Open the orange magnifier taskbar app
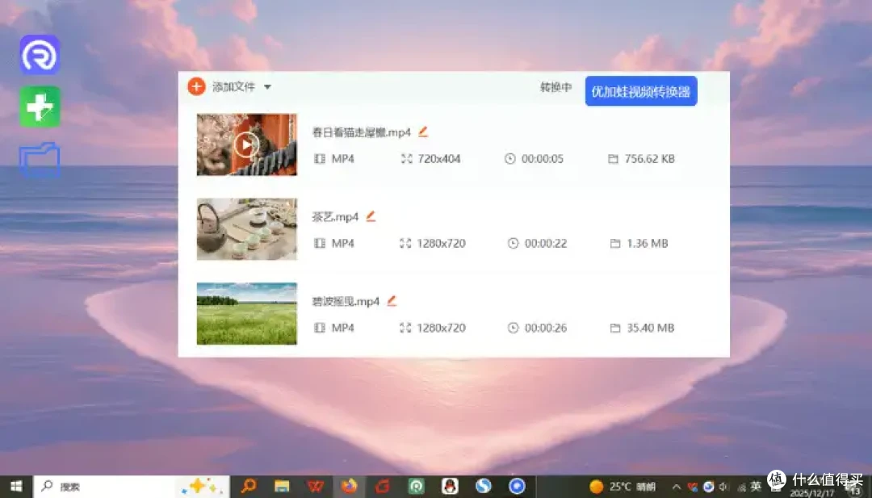The height and width of the screenshot is (498, 872). [249, 487]
